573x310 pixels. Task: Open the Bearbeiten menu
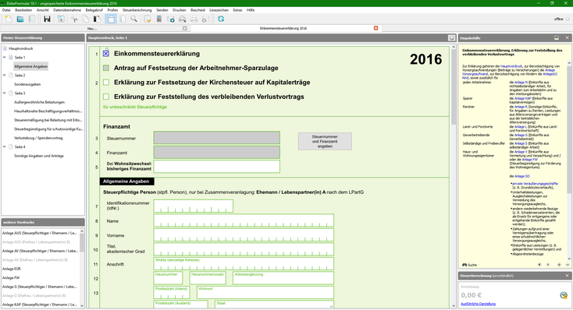point(23,10)
